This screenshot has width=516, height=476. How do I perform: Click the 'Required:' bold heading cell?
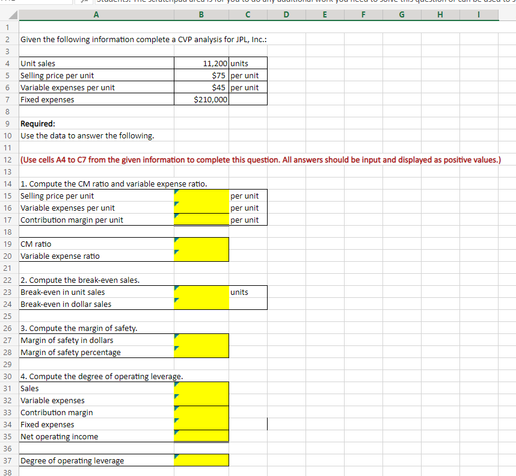(96, 123)
